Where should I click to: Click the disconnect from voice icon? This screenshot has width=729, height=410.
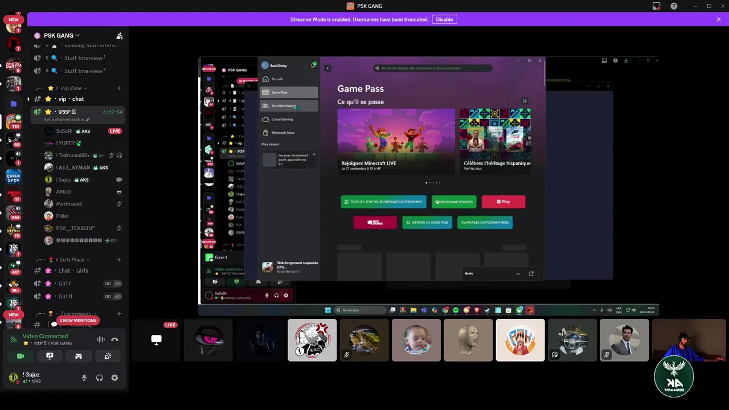[114, 339]
